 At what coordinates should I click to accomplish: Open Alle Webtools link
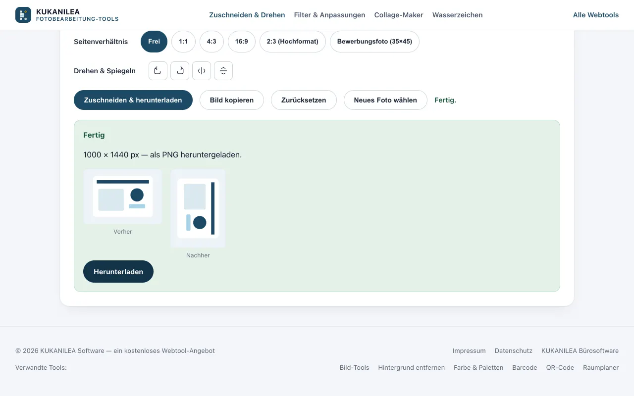point(596,15)
